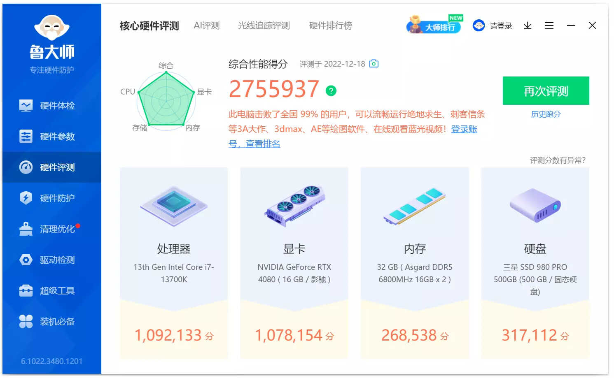Open 清理优化 in the sidebar
Image resolution: width=614 pixels, height=378 pixels.
[52, 229]
